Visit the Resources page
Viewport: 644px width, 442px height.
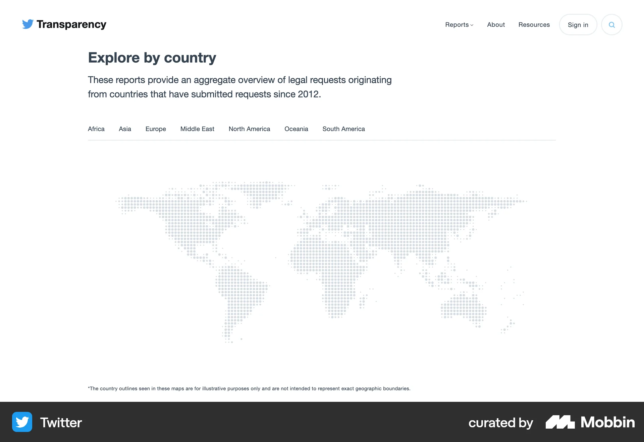534,25
